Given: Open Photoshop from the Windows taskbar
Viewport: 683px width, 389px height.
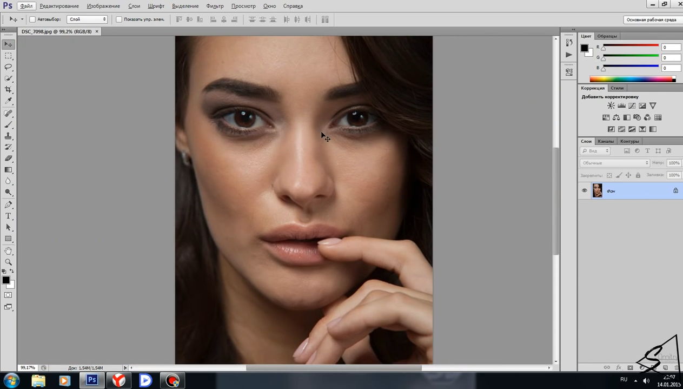Looking at the screenshot, I should coord(92,380).
